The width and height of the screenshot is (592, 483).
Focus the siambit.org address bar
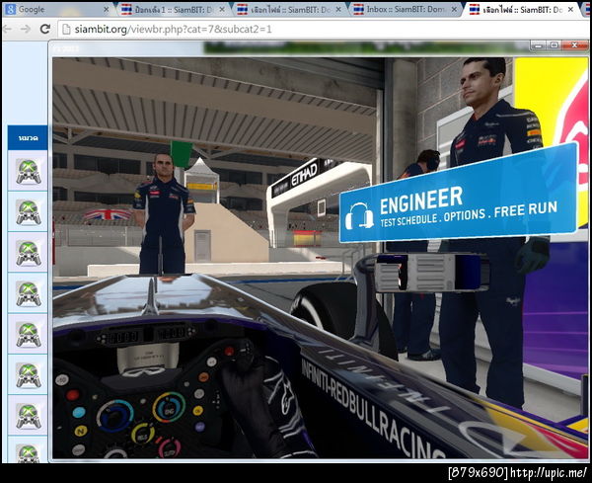[x=325, y=29]
